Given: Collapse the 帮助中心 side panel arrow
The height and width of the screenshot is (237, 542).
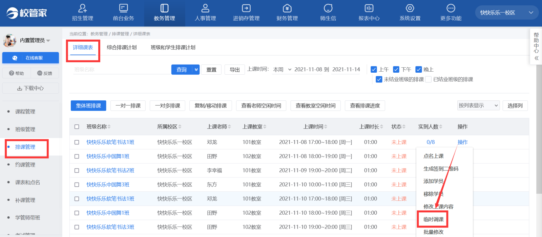Looking at the screenshot, I should 536,58.
